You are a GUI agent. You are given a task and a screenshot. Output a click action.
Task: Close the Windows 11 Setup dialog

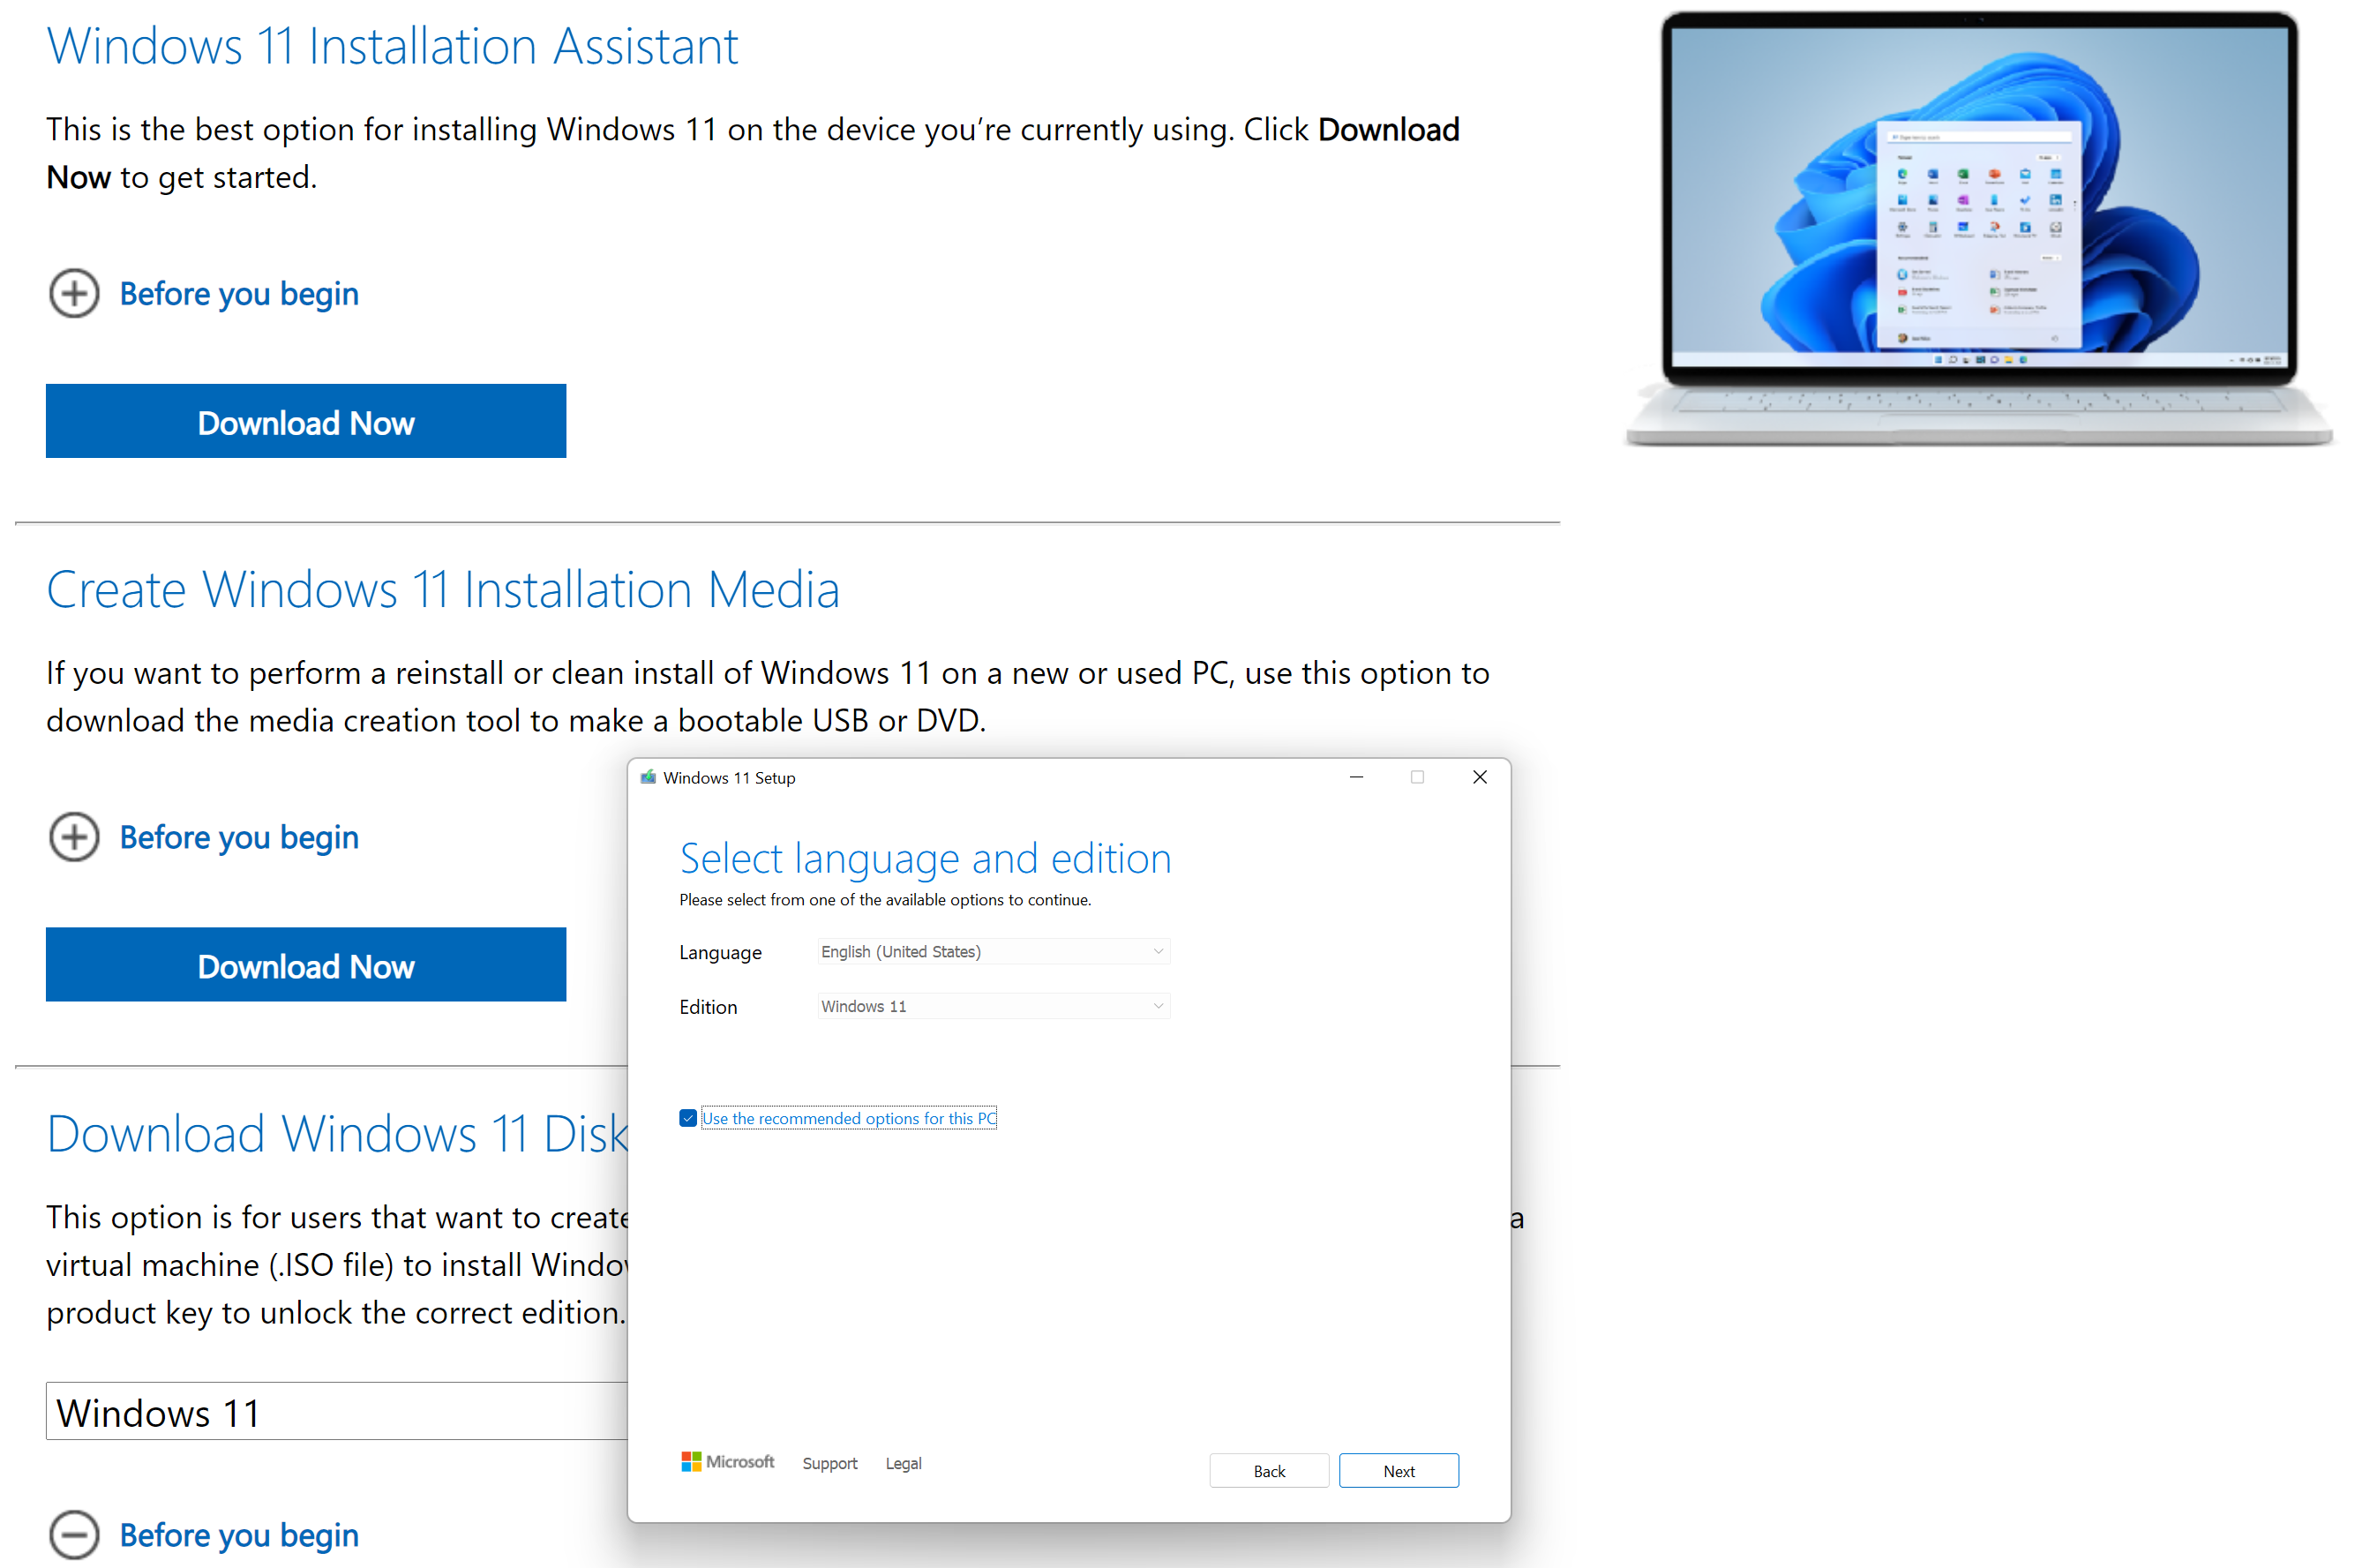tap(1480, 776)
